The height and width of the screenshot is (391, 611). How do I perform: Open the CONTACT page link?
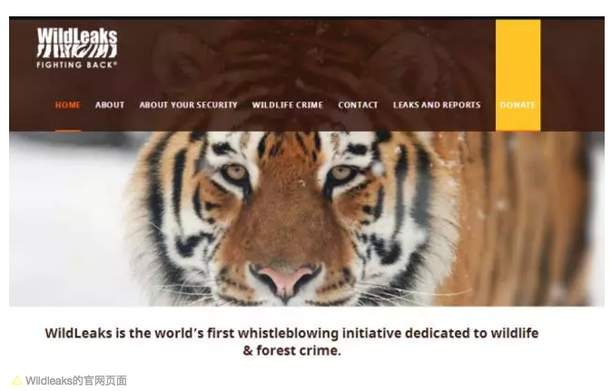[x=358, y=104]
